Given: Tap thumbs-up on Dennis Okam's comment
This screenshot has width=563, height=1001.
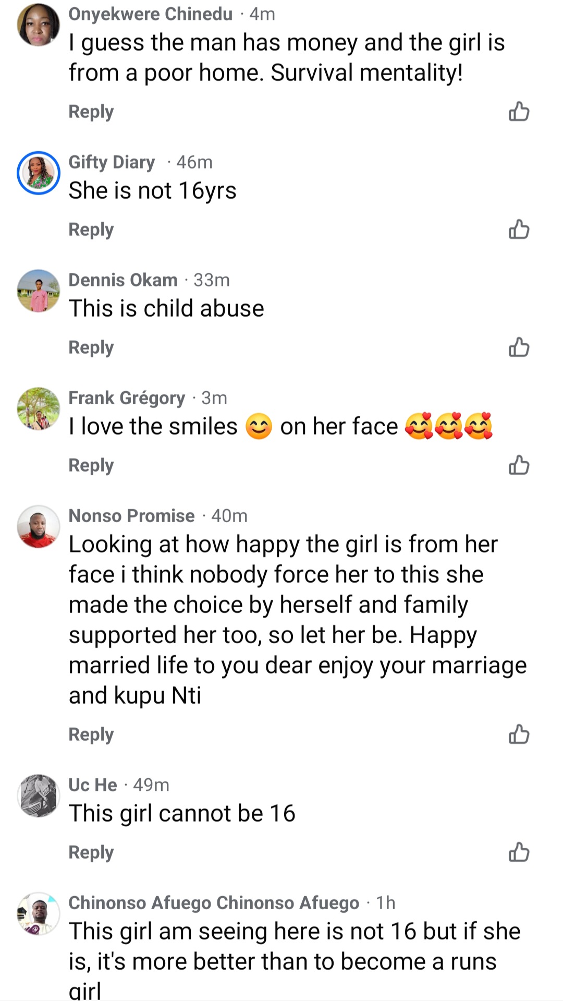Looking at the screenshot, I should pyautogui.click(x=519, y=347).
